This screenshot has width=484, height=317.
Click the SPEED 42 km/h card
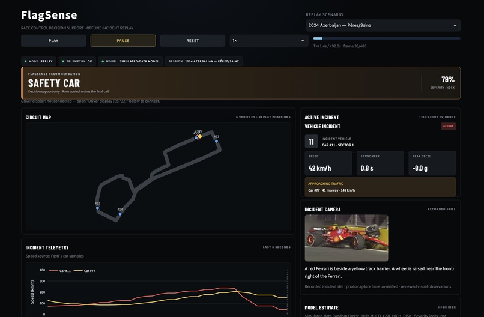point(328,163)
